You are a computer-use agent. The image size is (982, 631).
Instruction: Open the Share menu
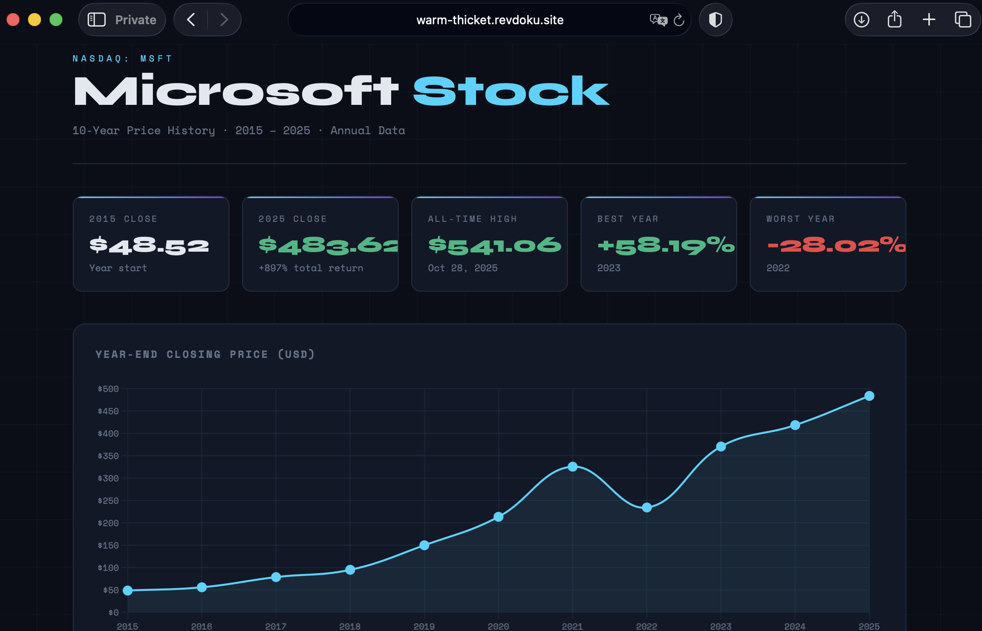(x=894, y=19)
